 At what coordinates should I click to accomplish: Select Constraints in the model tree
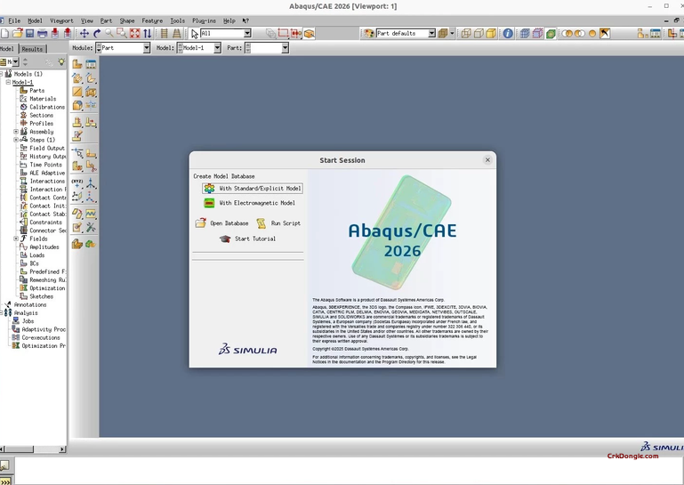point(45,222)
